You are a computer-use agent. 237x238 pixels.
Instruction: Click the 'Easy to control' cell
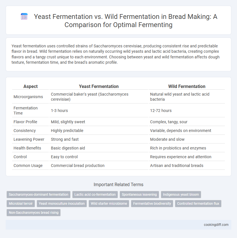coord(99,157)
